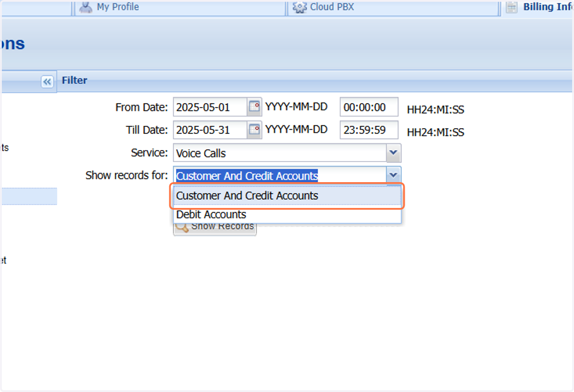Screen dimensions: 574x392
Task: Choose Customer And Credit Accounts option
Action: click(x=287, y=196)
